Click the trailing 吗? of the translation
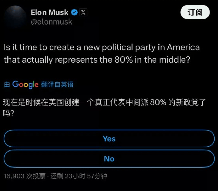Viewport: 218px width, 191px height. pyautogui.click(x=9, y=113)
